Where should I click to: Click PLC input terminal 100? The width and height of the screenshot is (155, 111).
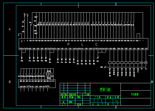coord(66,41)
